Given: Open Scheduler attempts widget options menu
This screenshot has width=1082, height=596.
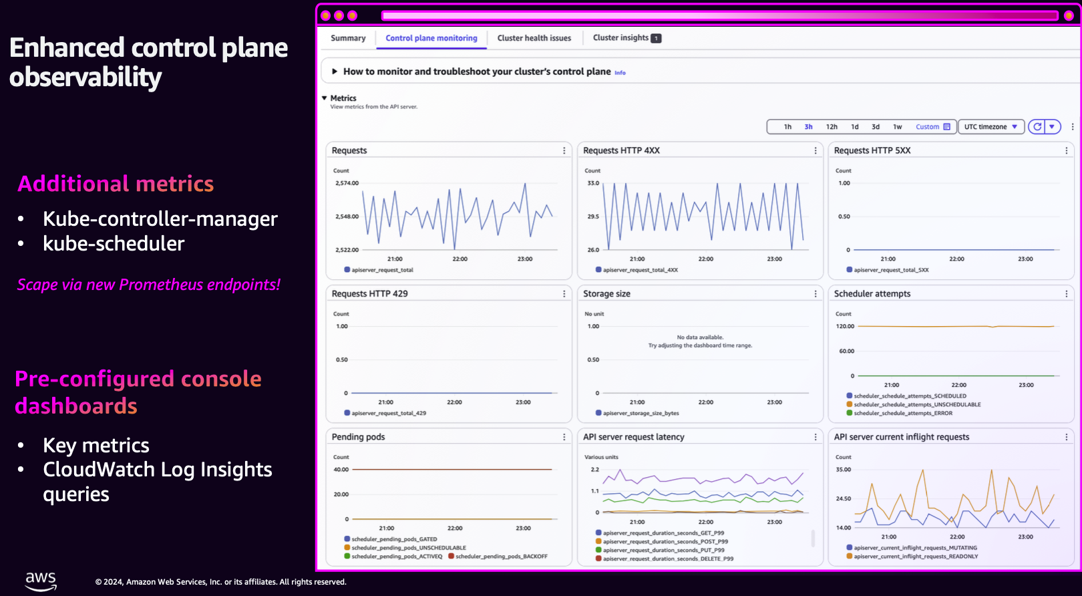Looking at the screenshot, I should pyautogui.click(x=1066, y=294).
